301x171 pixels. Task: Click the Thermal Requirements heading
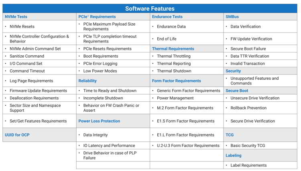coord(173,48)
